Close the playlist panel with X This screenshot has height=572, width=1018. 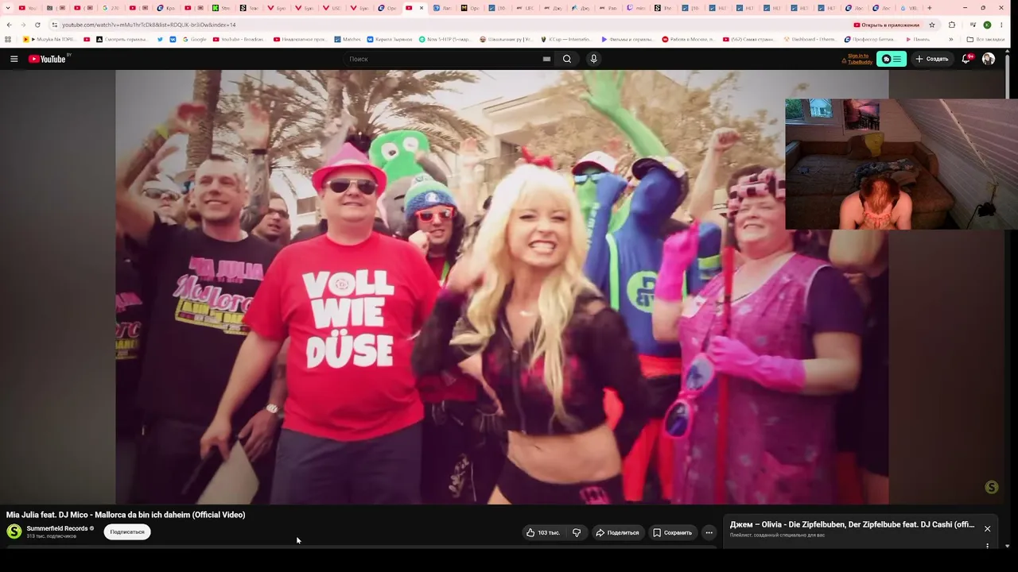[x=987, y=528]
